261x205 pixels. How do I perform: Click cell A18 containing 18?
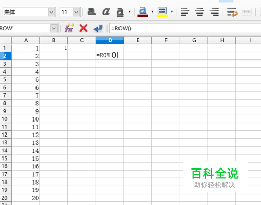click(26, 182)
